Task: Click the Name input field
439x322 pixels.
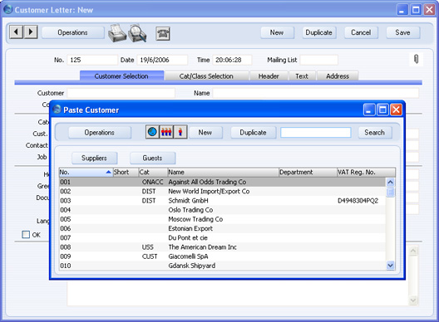Action: [x=316, y=93]
